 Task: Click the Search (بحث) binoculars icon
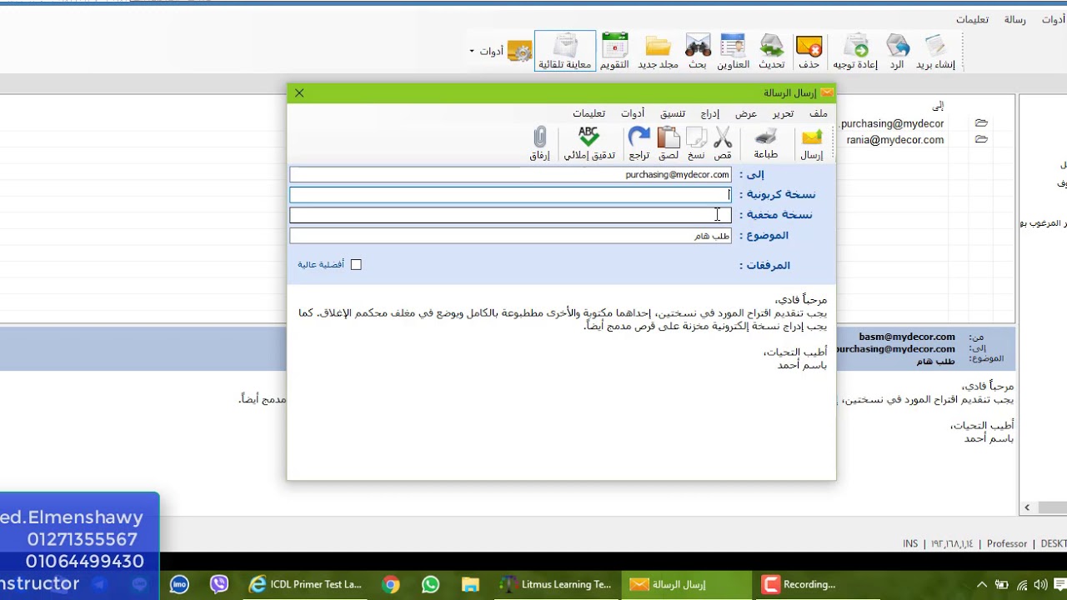coord(698,52)
